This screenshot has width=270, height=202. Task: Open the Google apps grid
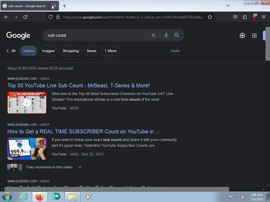254,36
